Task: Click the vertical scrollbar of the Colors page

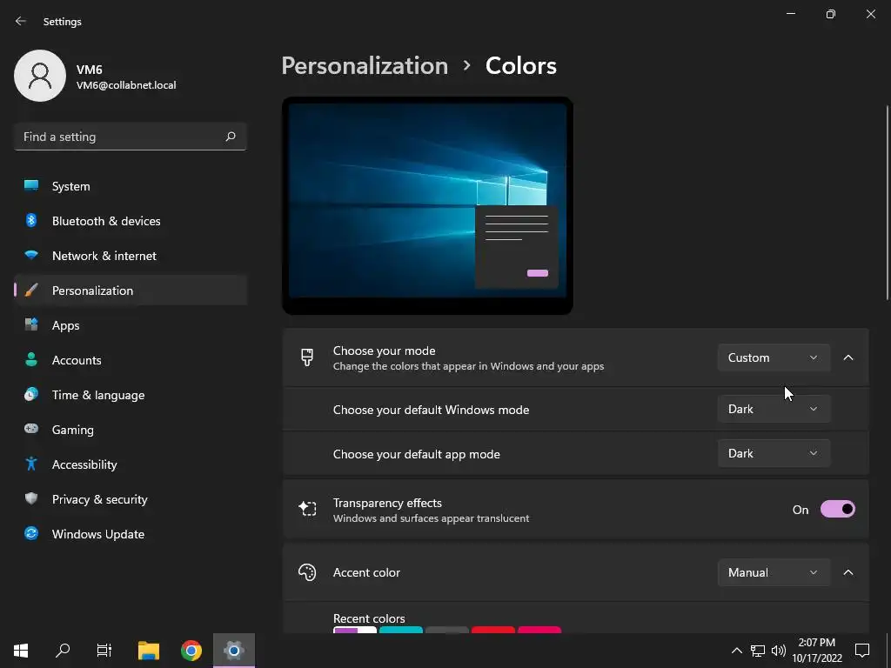Action: point(888,202)
